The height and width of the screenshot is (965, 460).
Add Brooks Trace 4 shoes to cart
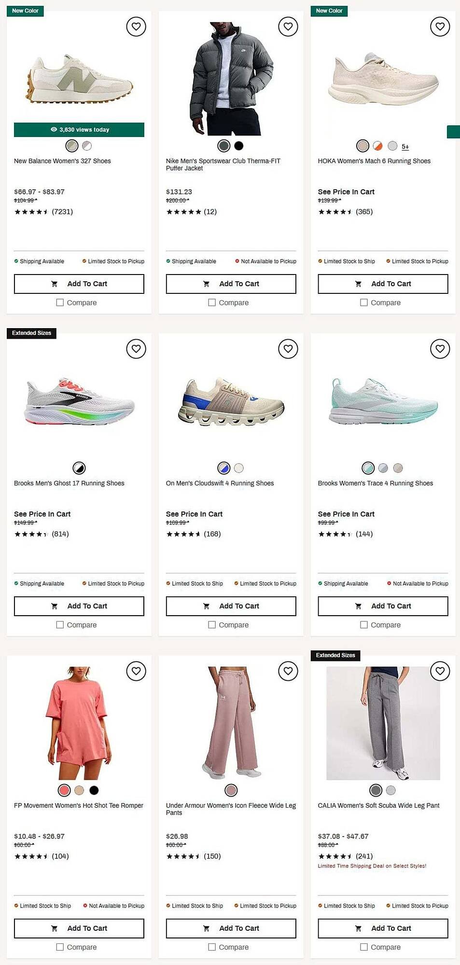point(383,606)
